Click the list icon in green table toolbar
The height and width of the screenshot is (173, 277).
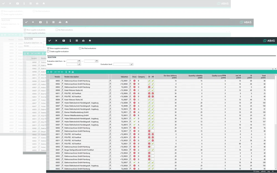click(70, 72)
